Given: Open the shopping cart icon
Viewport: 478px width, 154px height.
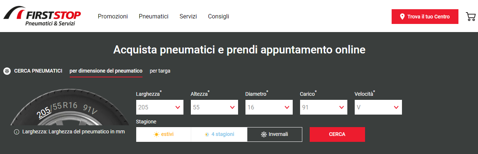Looking at the screenshot, I should tap(471, 17).
